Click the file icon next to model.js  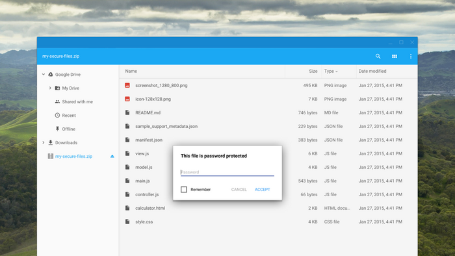tap(127, 167)
